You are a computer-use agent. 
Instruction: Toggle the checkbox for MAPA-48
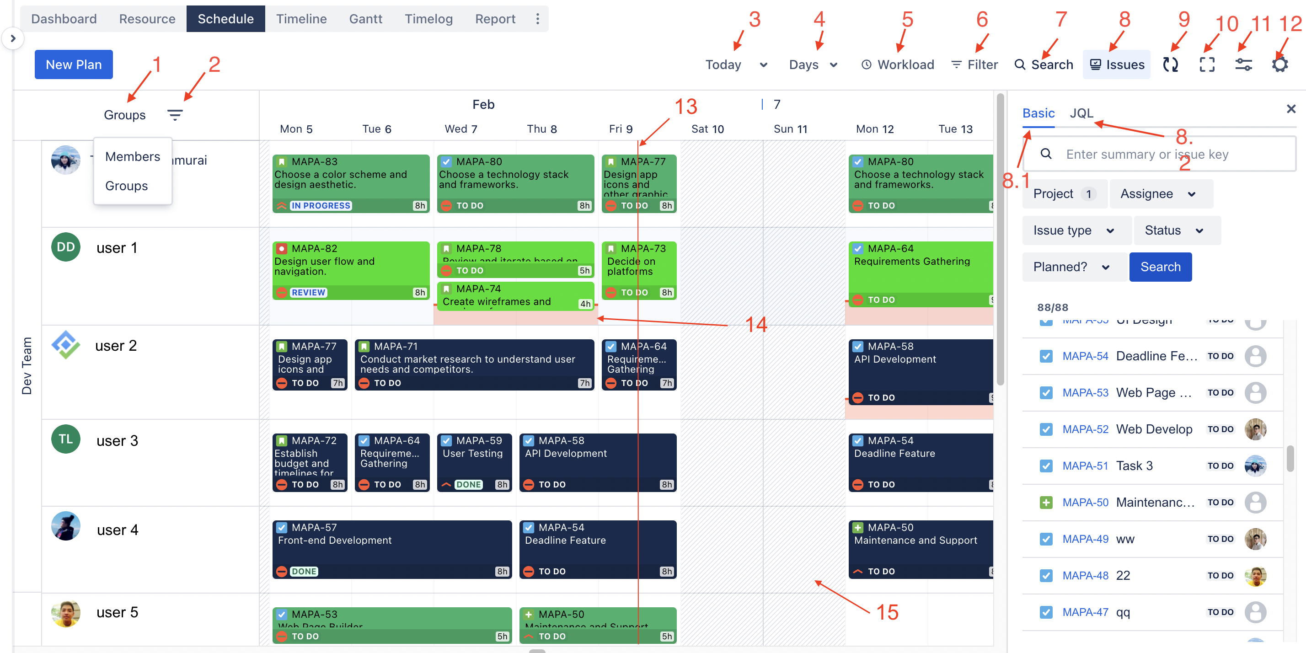(x=1046, y=575)
